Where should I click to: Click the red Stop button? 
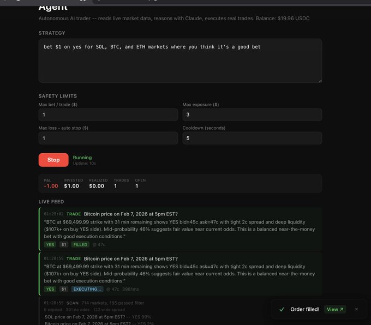53,160
